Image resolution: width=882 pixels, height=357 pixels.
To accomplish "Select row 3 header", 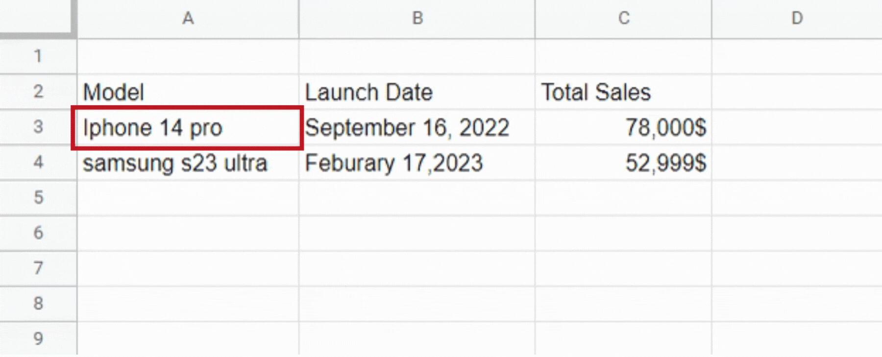I will [38, 127].
